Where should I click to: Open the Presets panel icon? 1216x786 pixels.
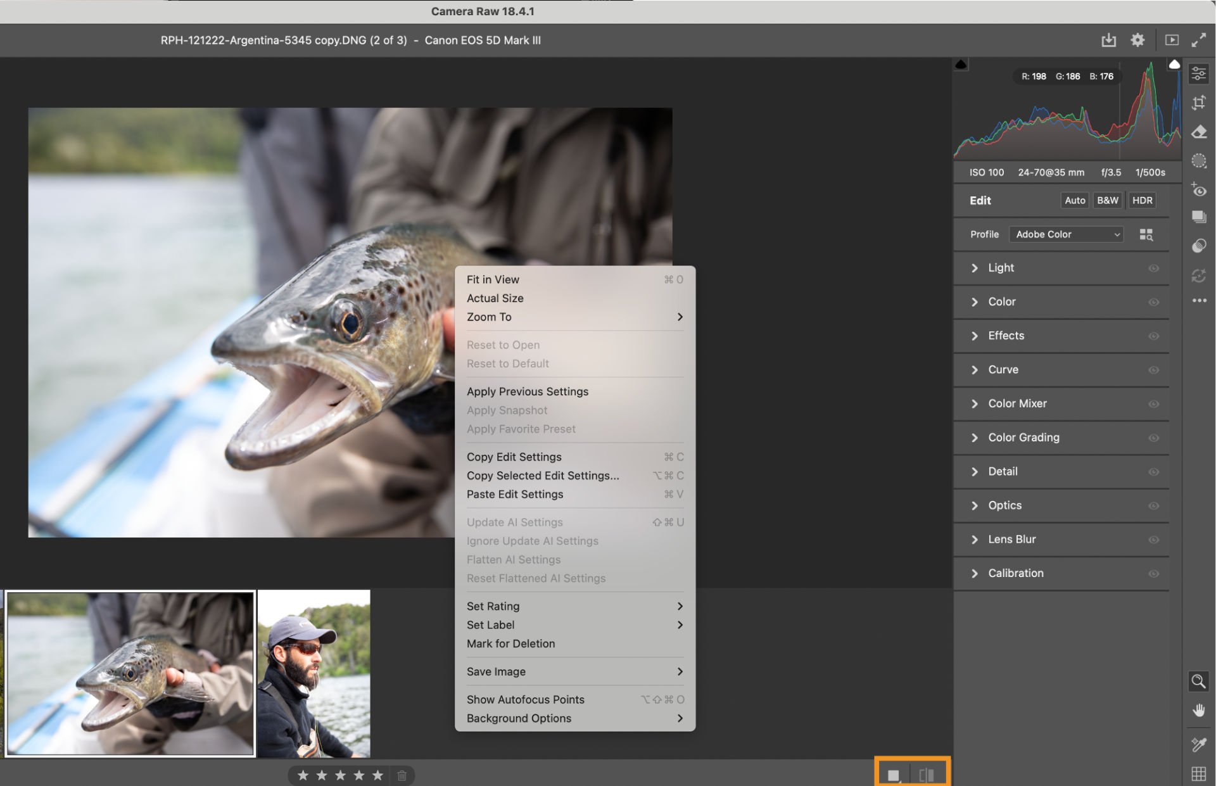pos(1198,246)
